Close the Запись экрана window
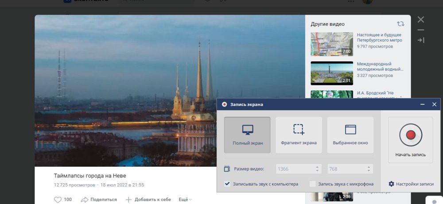The height and width of the screenshot is (204, 443). pos(434,104)
